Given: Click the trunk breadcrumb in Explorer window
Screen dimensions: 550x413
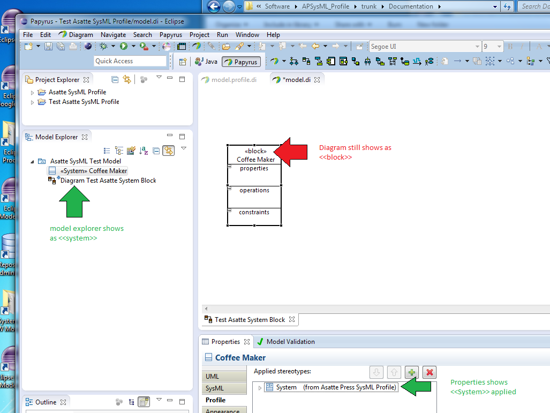Looking at the screenshot, I should (x=368, y=6).
